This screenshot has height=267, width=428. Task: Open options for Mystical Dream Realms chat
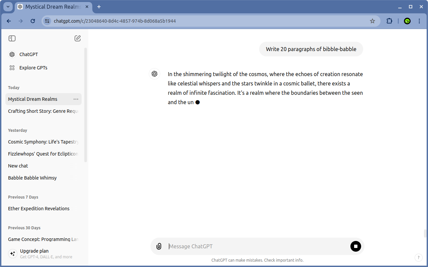(x=76, y=99)
